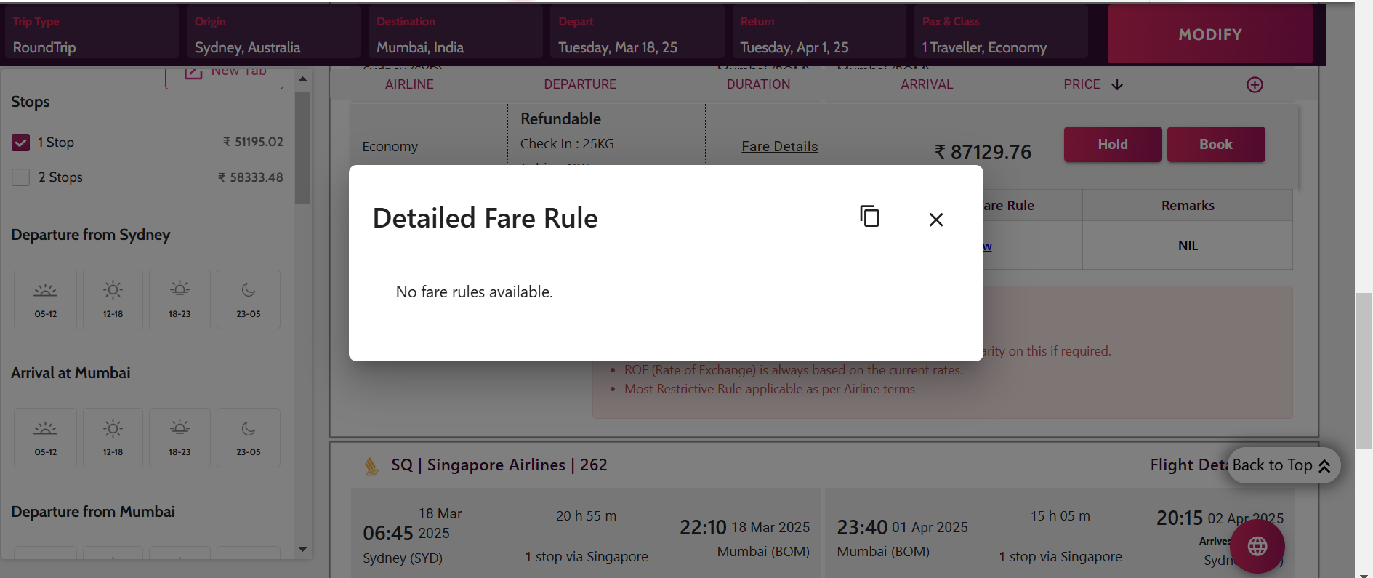Click the plus circle icon in the header

click(1255, 85)
